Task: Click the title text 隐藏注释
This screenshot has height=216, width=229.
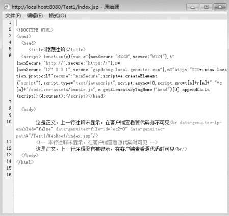Action: [56, 49]
